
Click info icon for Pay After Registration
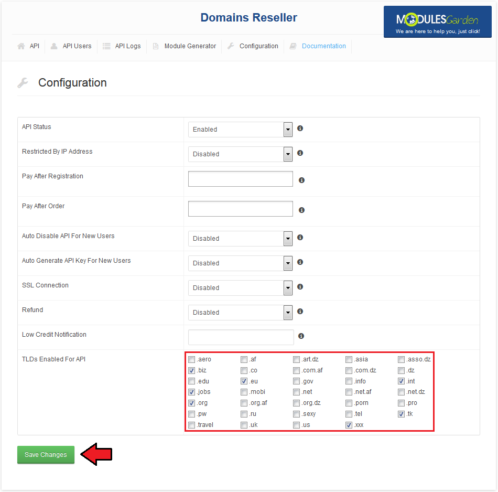click(302, 180)
